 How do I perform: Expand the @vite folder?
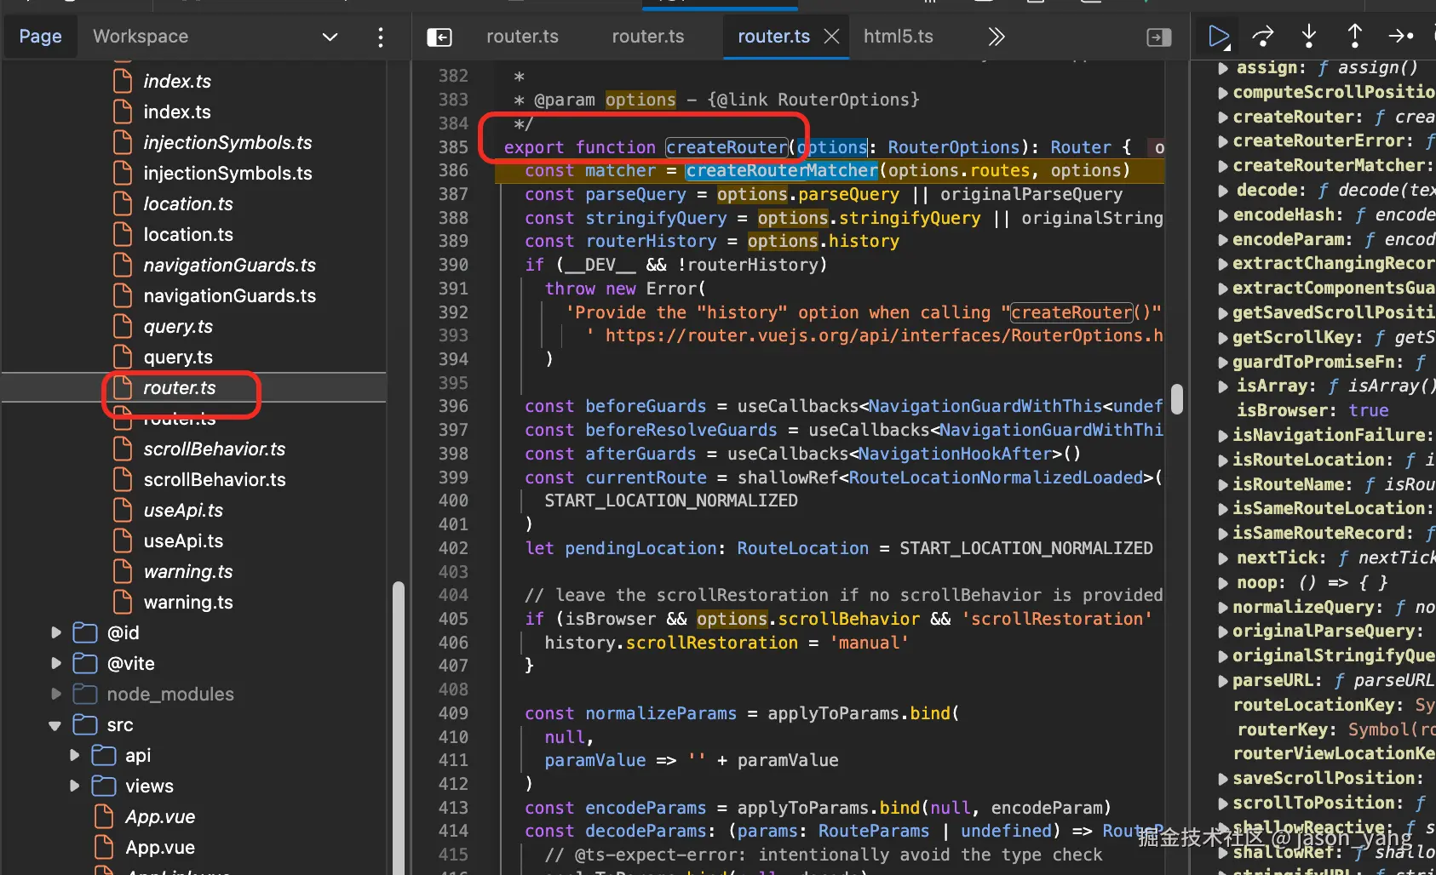click(x=56, y=663)
